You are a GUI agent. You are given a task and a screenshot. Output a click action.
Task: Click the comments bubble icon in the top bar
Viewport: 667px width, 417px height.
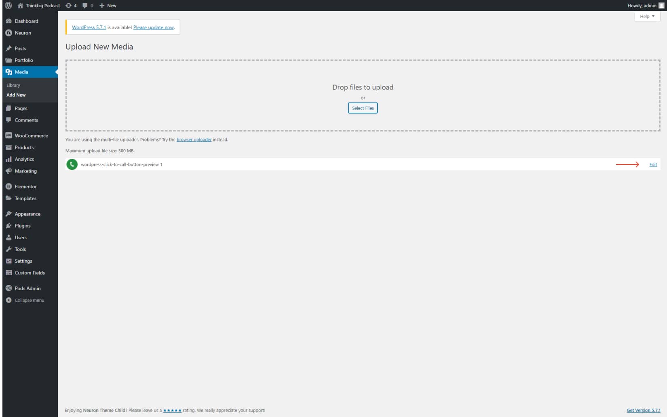pyautogui.click(x=84, y=6)
